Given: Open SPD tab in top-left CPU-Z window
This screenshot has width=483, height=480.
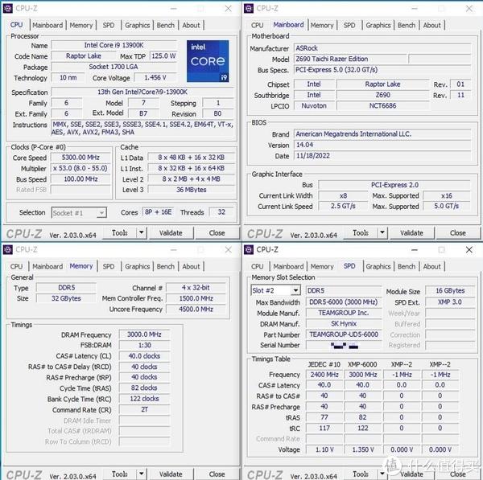Looking at the screenshot, I should point(109,25).
